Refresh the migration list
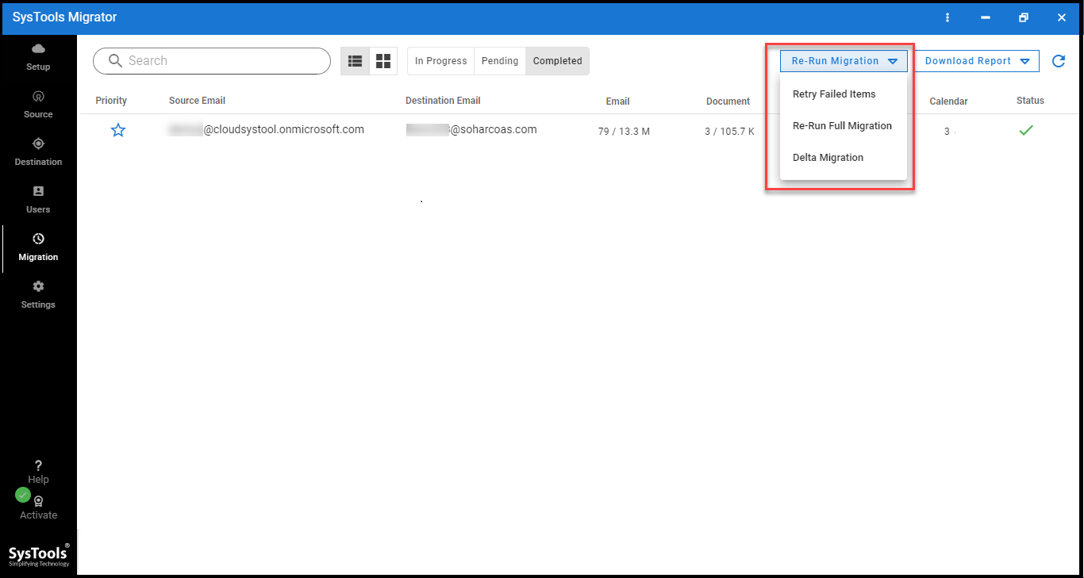 tap(1058, 61)
